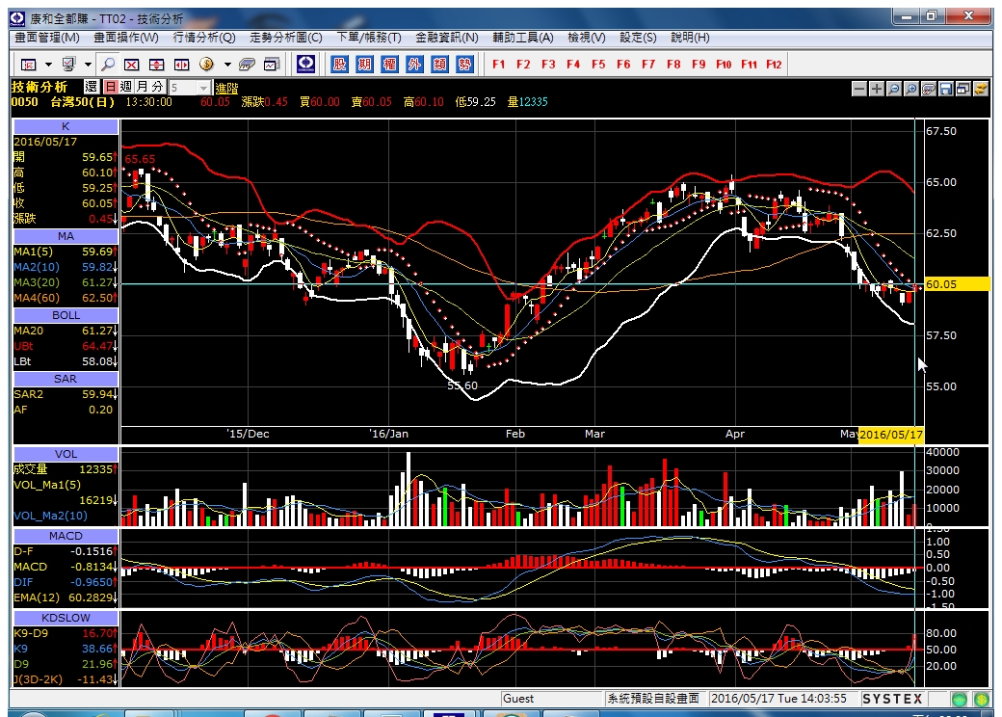This screenshot has width=1002, height=717.
Task: Click the first green connection status icon
Action: click(959, 699)
